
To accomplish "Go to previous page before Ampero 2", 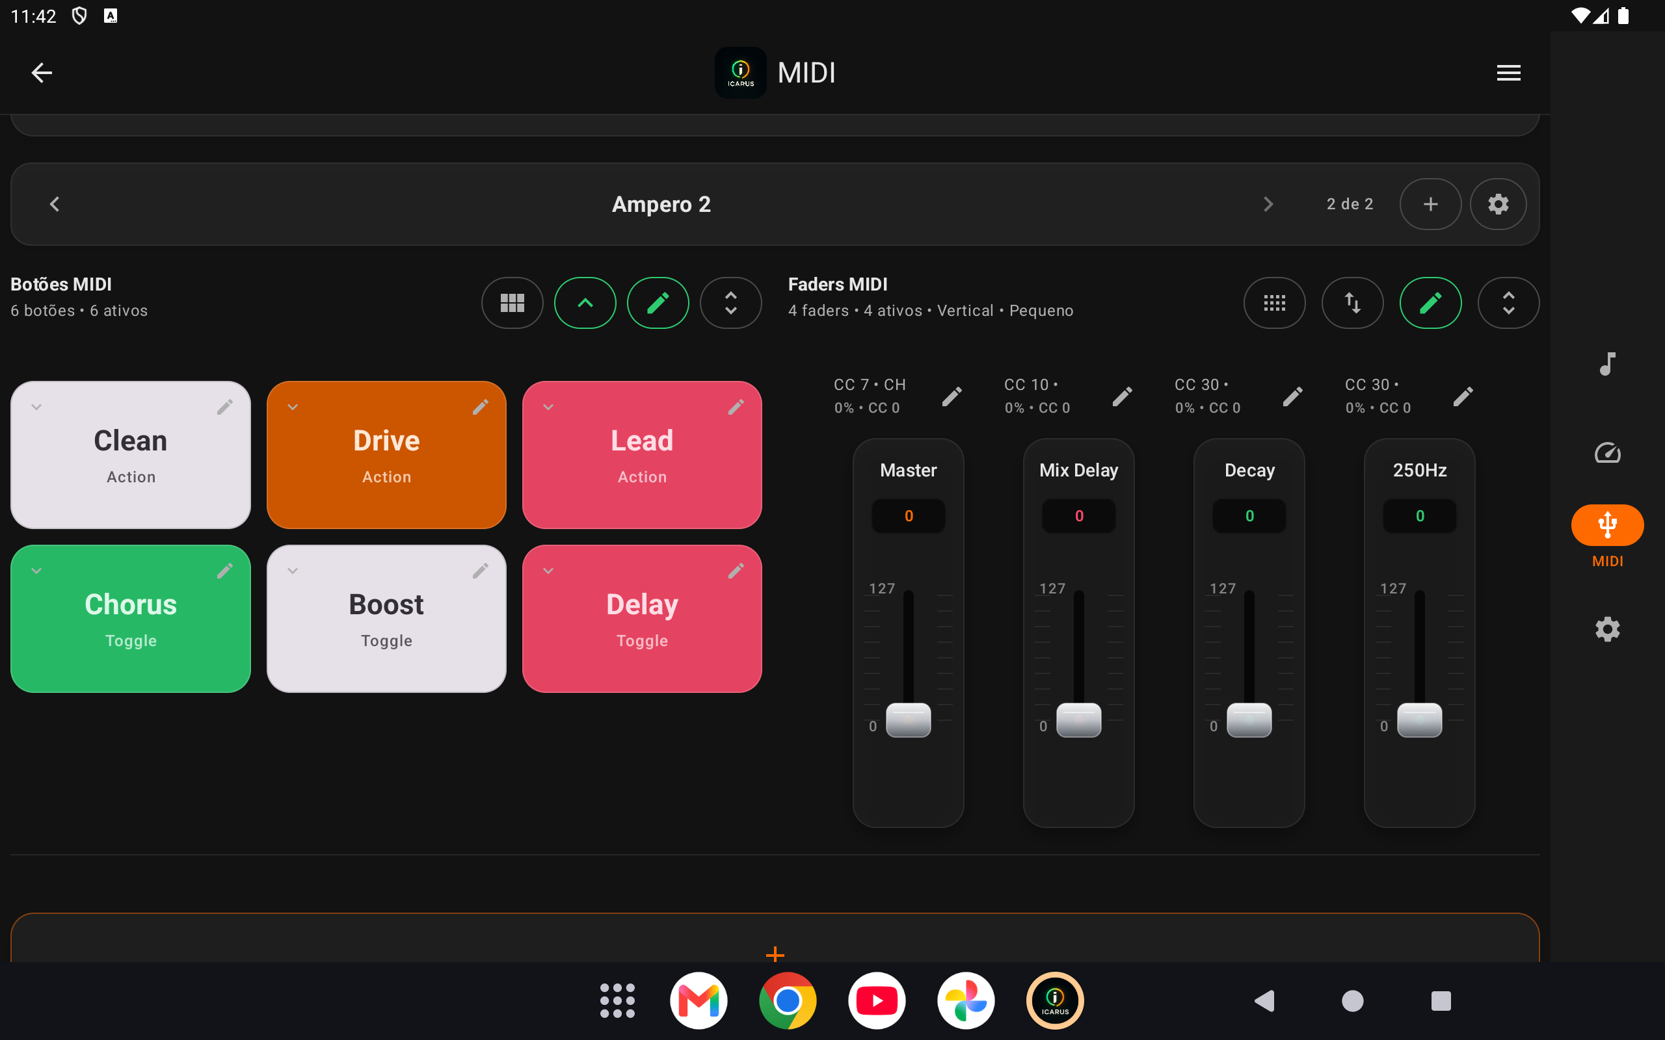I will tap(55, 204).
